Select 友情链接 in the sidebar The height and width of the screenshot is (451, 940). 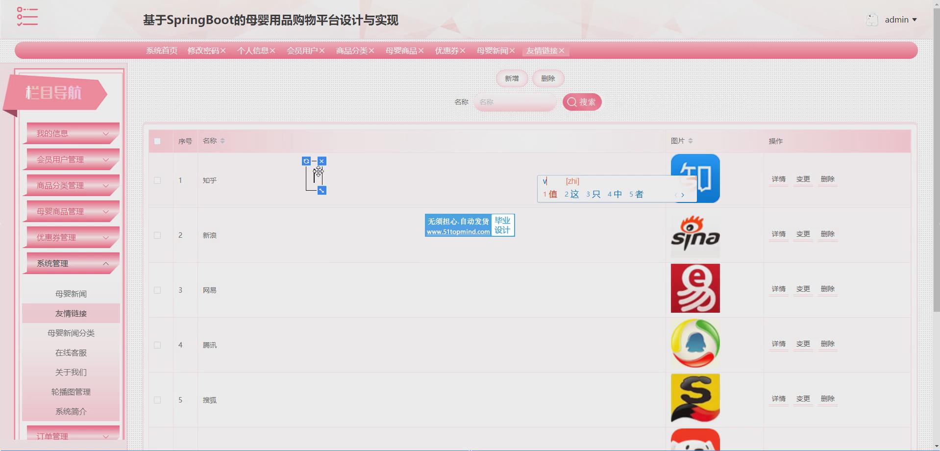71,313
